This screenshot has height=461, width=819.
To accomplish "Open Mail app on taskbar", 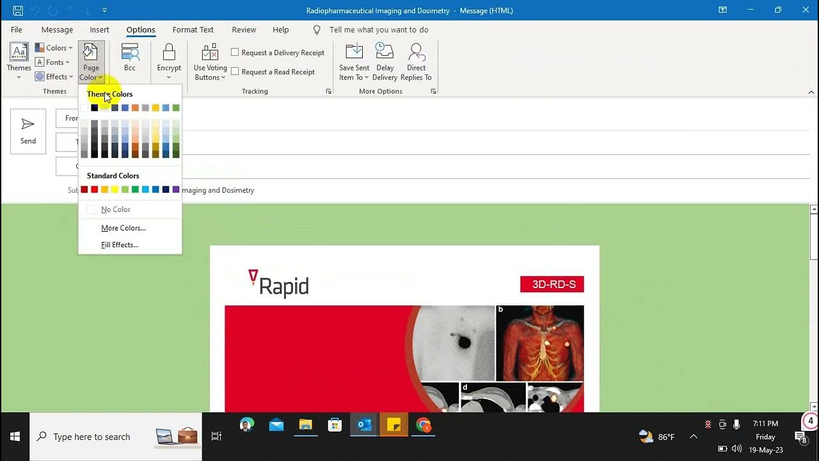I will click(276, 425).
